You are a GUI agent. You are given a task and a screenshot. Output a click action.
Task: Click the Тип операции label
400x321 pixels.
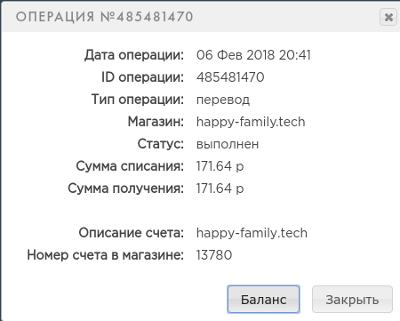tap(138, 100)
